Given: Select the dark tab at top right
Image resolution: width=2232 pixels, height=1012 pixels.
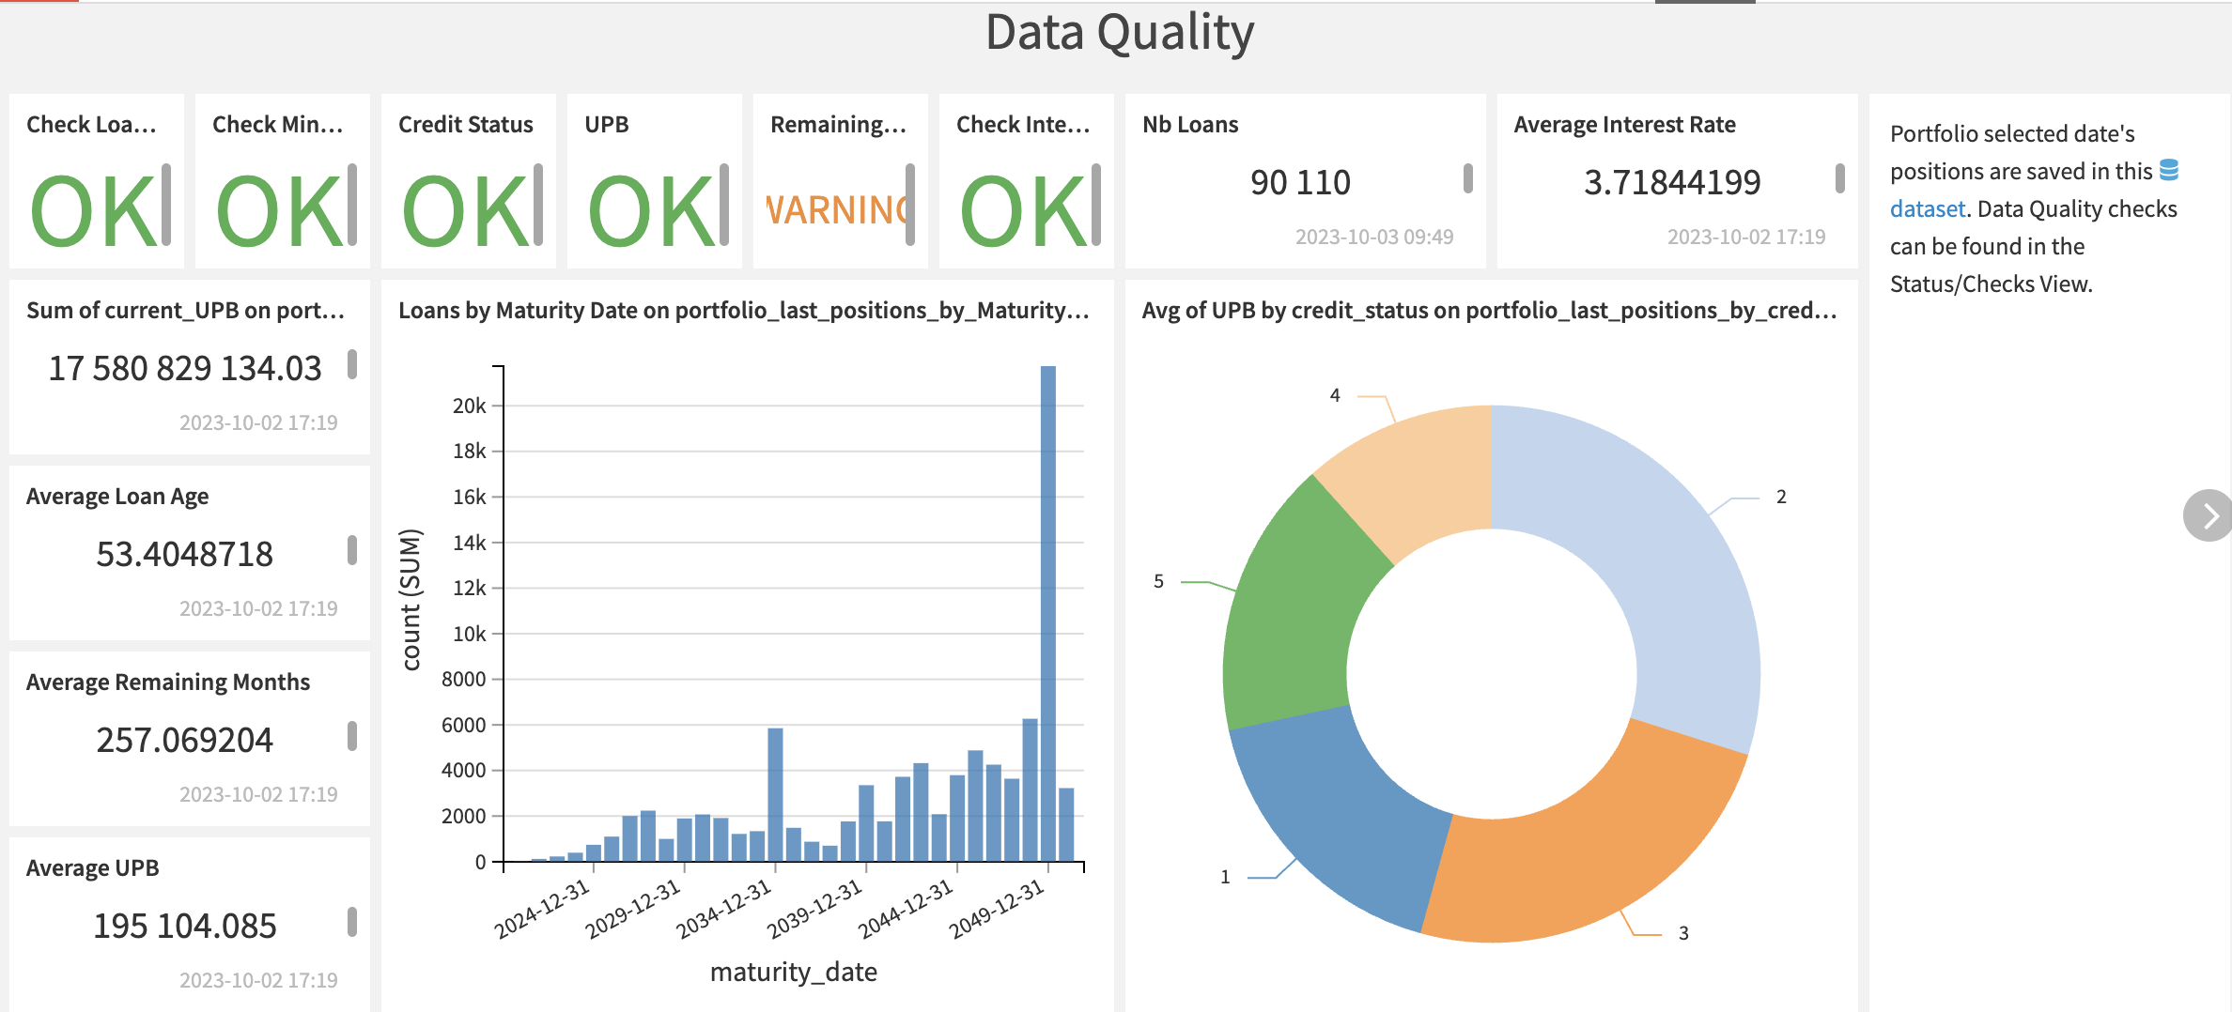Looking at the screenshot, I should tap(1703, 4).
